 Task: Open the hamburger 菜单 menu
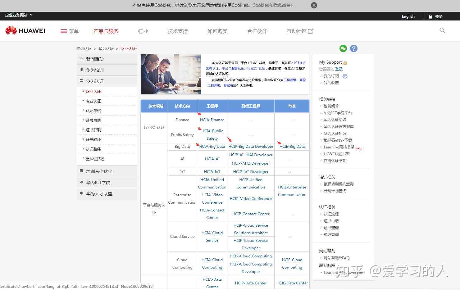[70, 31]
